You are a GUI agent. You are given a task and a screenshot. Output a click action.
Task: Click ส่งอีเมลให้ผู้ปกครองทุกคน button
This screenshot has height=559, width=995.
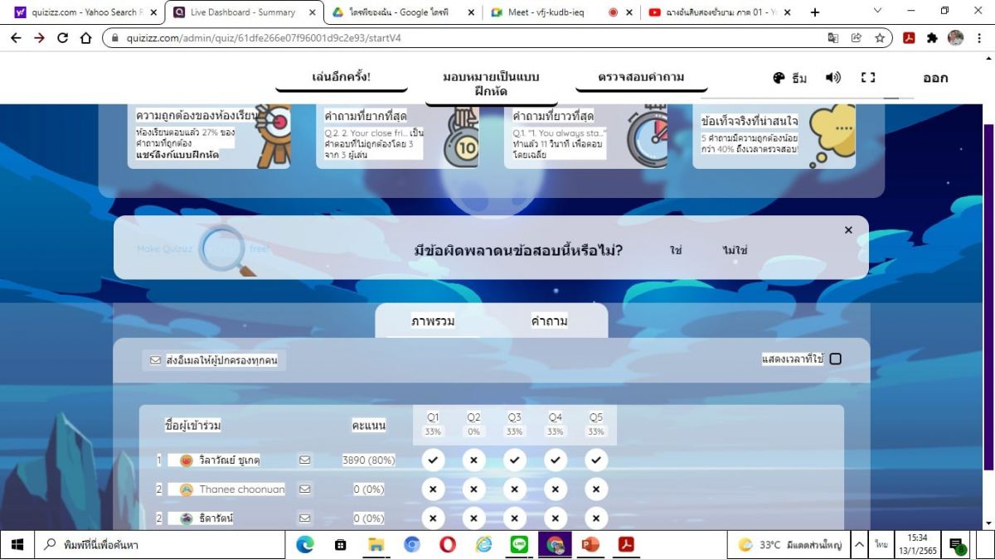click(x=214, y=360)
